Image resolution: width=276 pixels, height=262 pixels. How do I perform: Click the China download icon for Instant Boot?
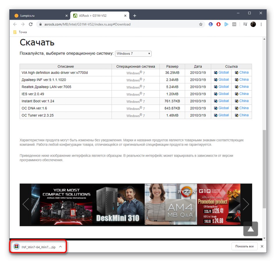pos(236,101)
